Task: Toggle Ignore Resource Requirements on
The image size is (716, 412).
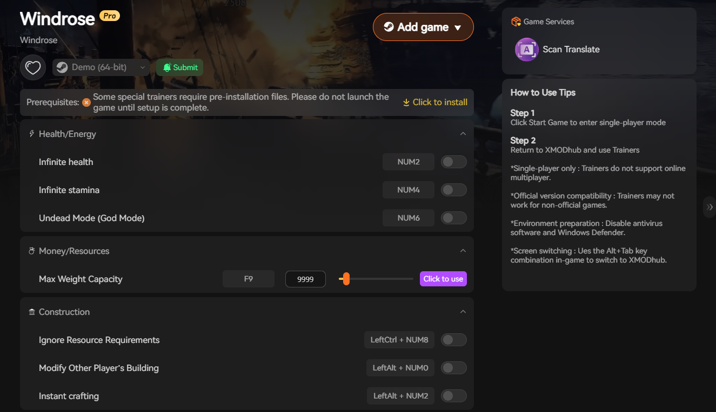Action: [x=453, y=340]
